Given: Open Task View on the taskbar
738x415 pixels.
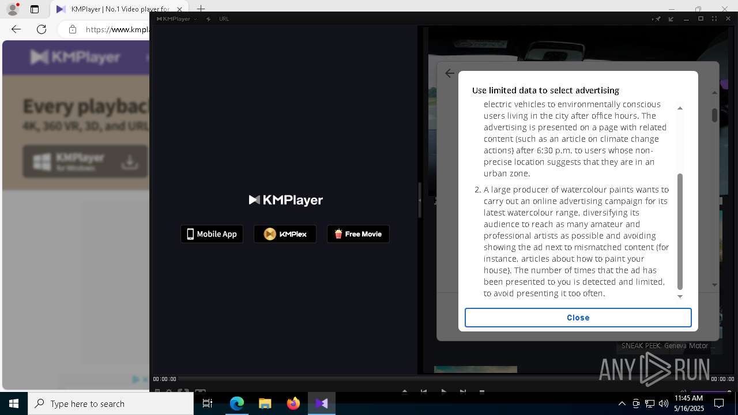Looking at the screenshot, I should coord(208,403).
